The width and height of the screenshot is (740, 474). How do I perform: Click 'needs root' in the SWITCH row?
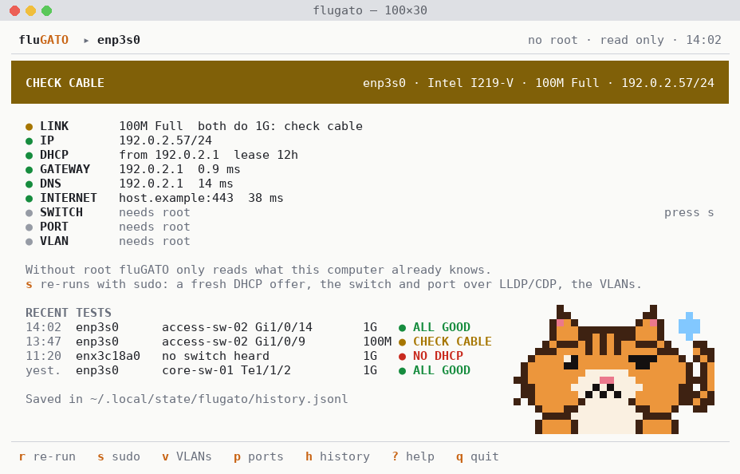(155, 212)
